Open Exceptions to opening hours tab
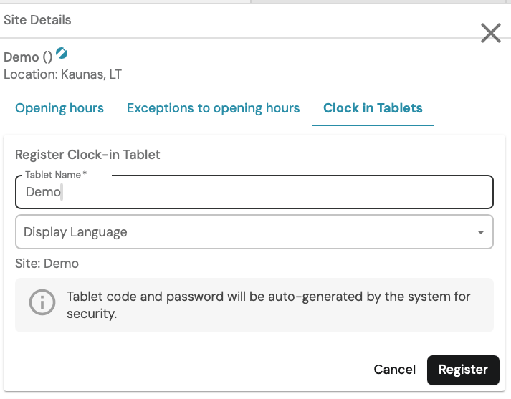The image size is (511, 399). 213,108
